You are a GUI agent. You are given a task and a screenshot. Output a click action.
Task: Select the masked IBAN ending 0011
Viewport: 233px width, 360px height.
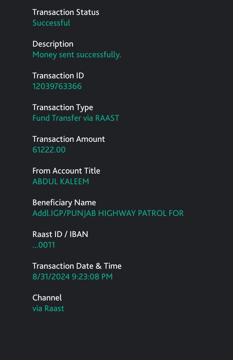pyautogui.click(x=44, y=245)
